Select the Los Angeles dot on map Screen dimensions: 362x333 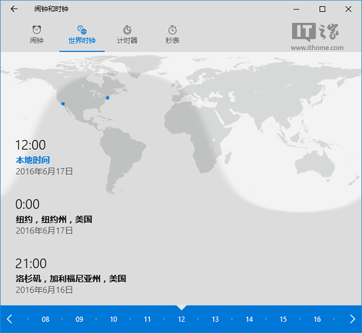click(63, 104)
